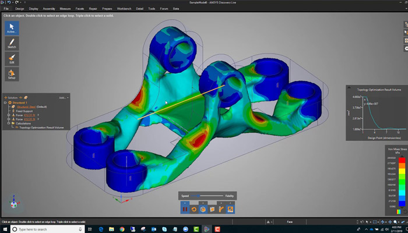
Task: Click the legend color scheme rainbow icon
Action: point(398,212)
